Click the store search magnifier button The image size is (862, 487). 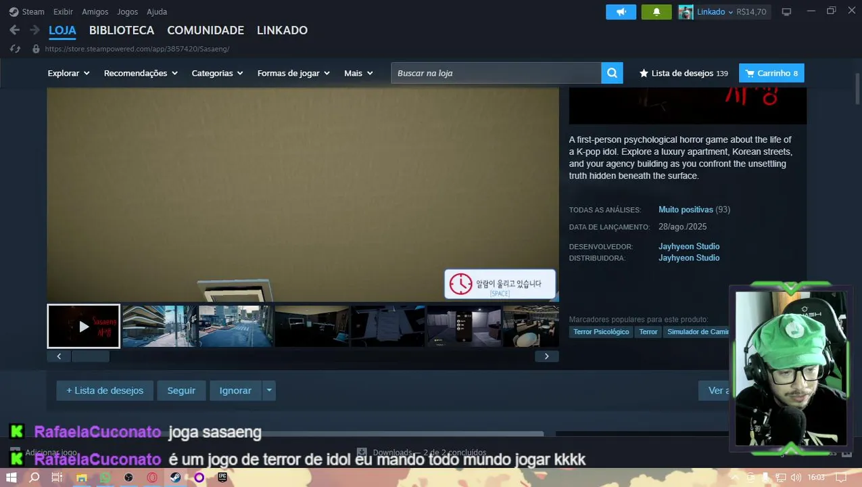coord(612,73)
